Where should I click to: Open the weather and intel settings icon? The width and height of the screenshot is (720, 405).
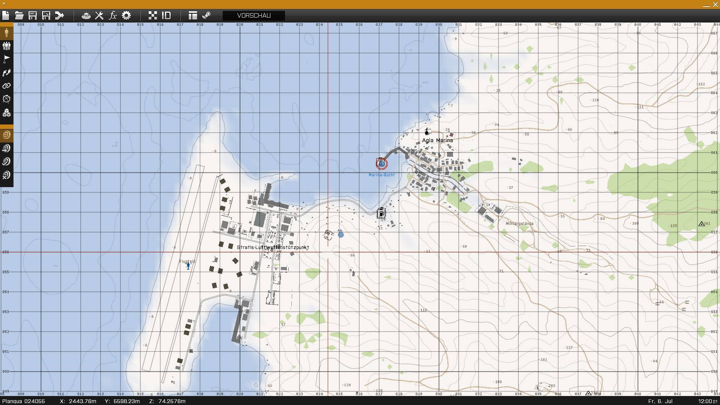(x=86, y=15)
